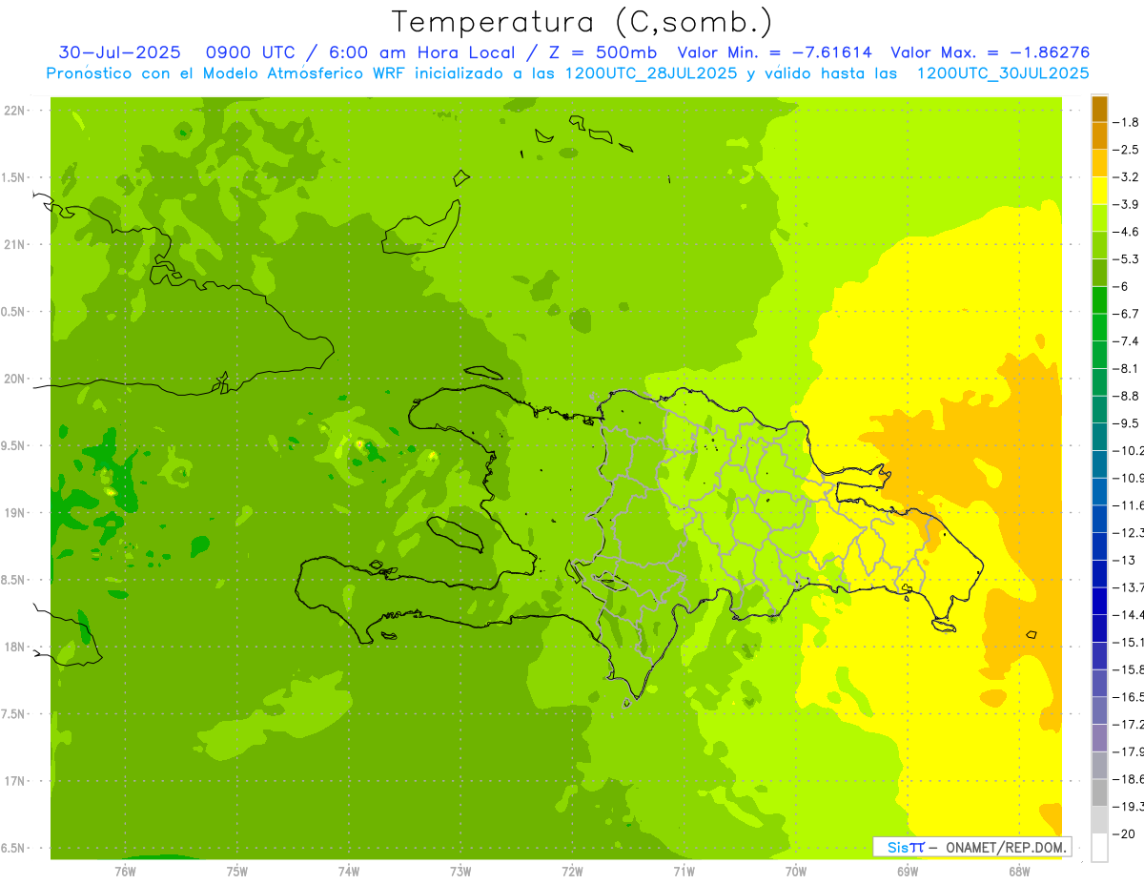Click the 1200UTC_28JUL2025 initialization time

pos(651,73)
